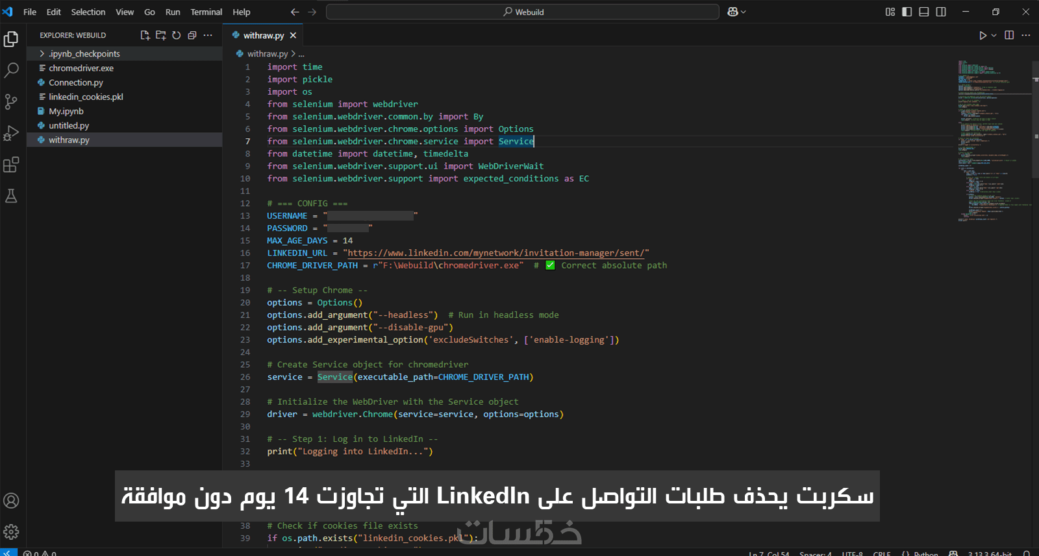Image resolution: width=1039 pixels, height=556 pixels.
Task: Click the editor minimap code overview
Action: tap(994, 141)
